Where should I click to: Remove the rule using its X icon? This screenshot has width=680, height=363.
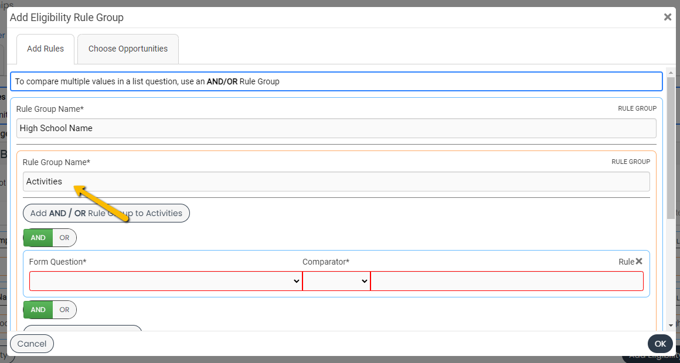point(639,261)
